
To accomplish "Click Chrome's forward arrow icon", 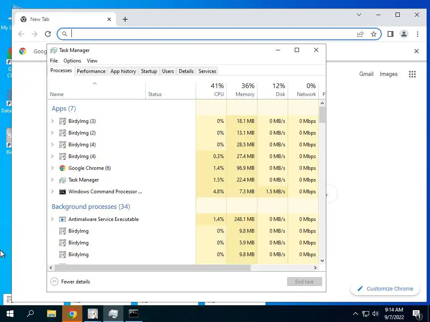I will tap(34, 34).
